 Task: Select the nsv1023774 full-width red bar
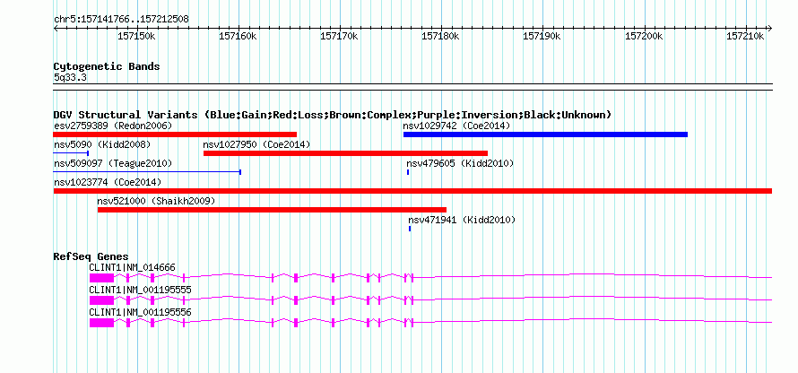tap(412, 191)
